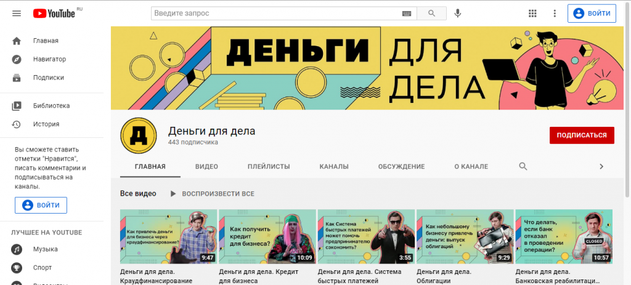Open the on-screen keyboard icon
Viewport: 631px width, 285px height.
(407, 14)
